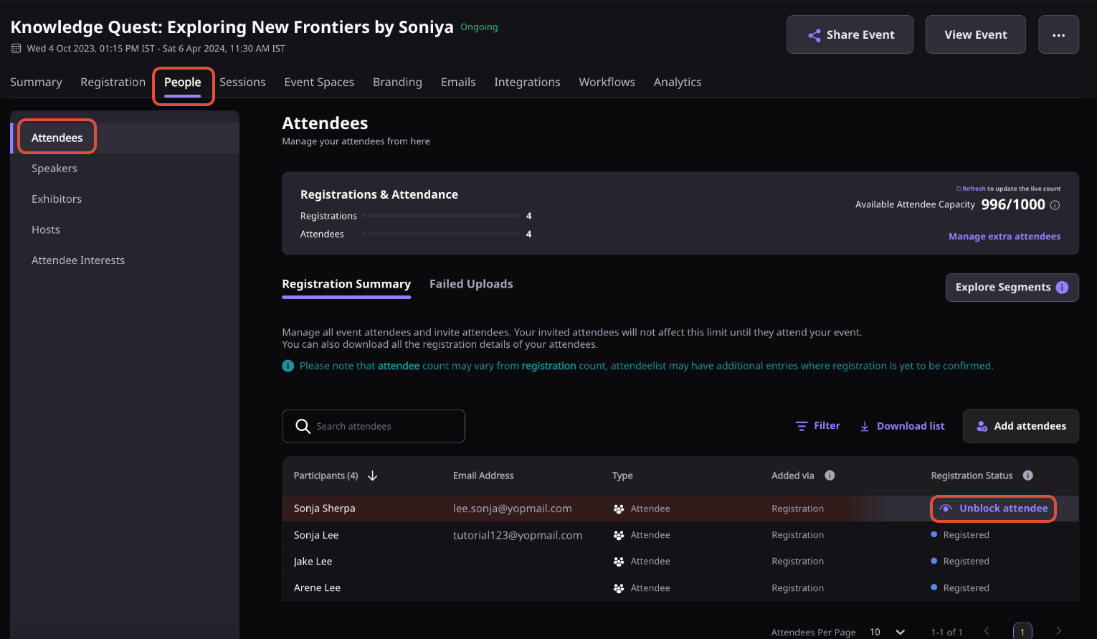Click the Ongoing event status label

pos(479,27)
